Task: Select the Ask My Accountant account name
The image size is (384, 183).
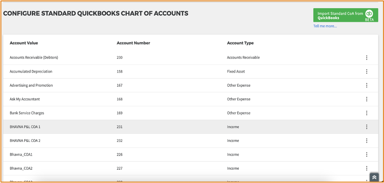Action: pyautogui.click(x=25, y=99)
